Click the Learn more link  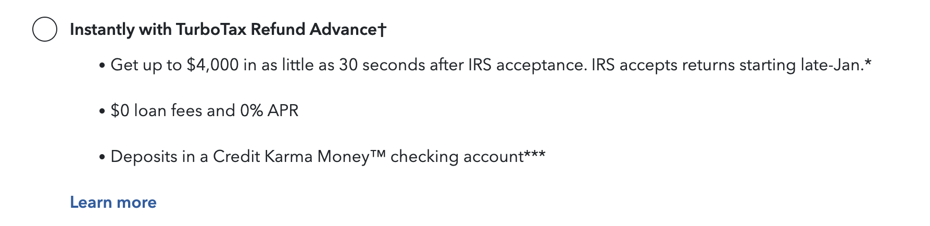click(113, 202)
